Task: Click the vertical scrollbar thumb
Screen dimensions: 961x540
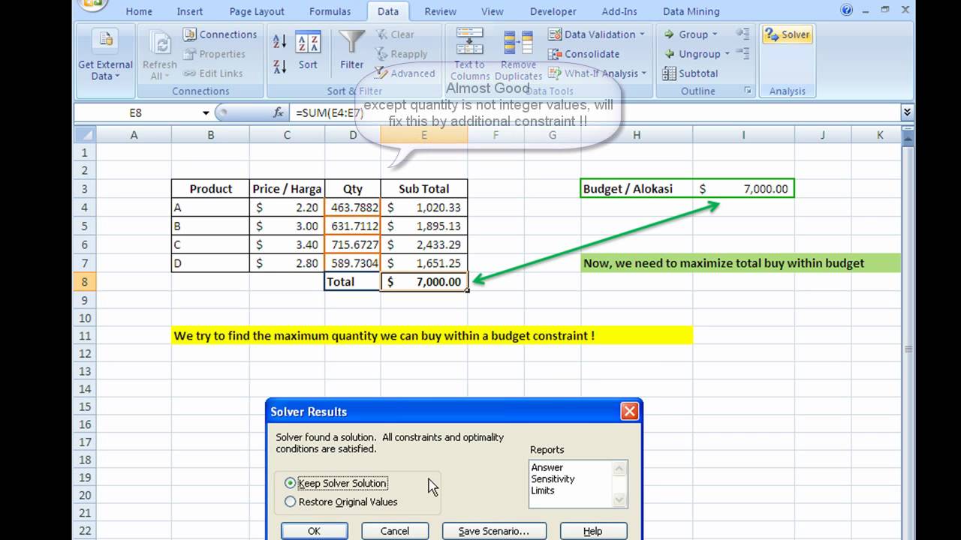Action: [x=907, y=349]
